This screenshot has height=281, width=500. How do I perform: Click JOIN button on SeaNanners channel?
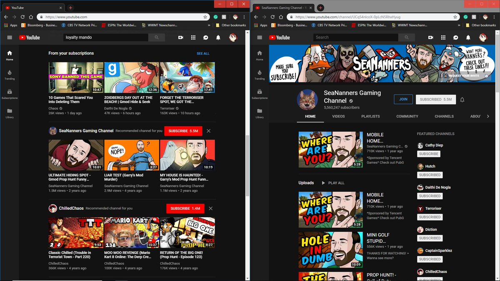[403, 99]
